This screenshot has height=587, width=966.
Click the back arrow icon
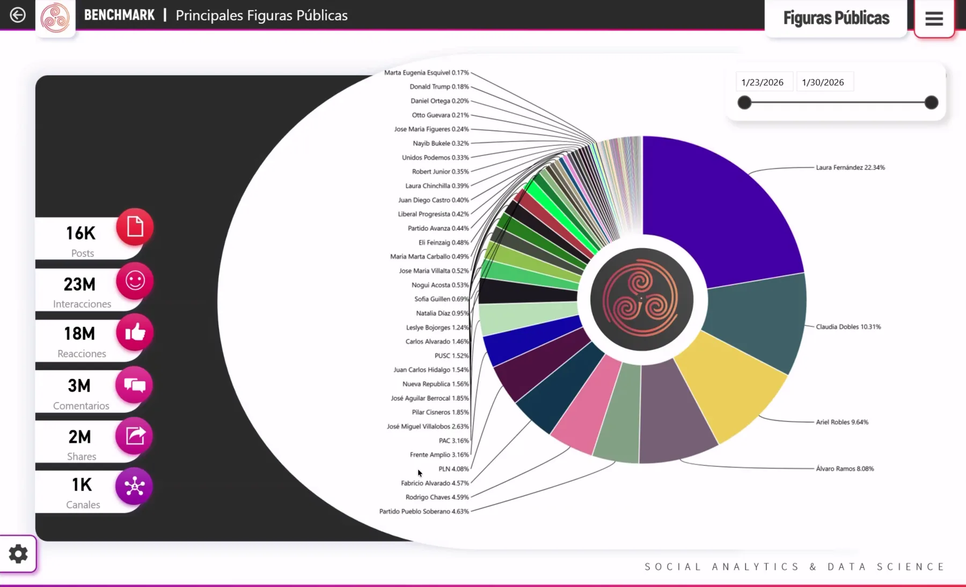[17, 15]
